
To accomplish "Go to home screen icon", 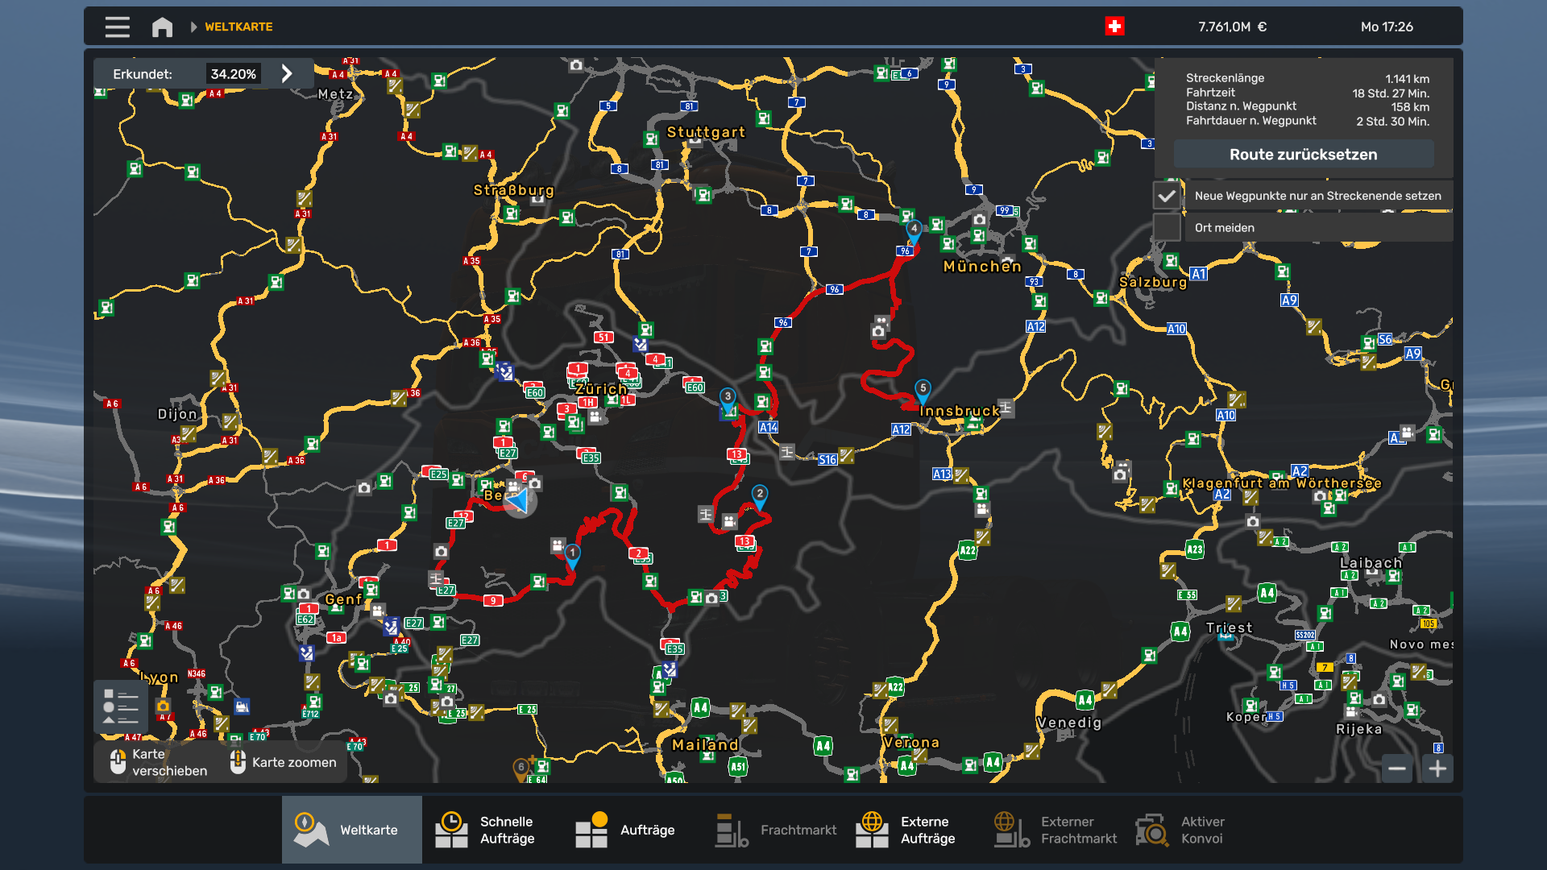I will [162, 27].
